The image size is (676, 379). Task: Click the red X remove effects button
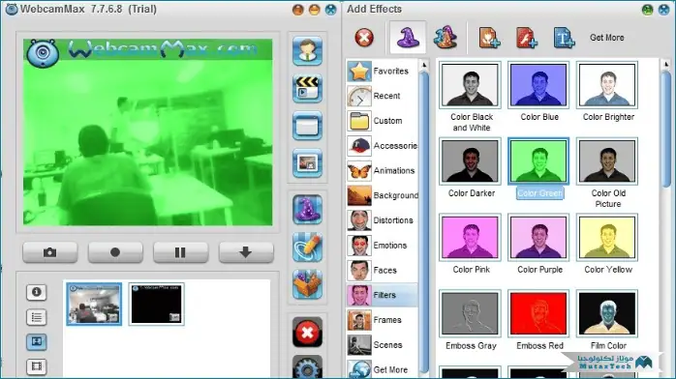(x=307, y=333)
